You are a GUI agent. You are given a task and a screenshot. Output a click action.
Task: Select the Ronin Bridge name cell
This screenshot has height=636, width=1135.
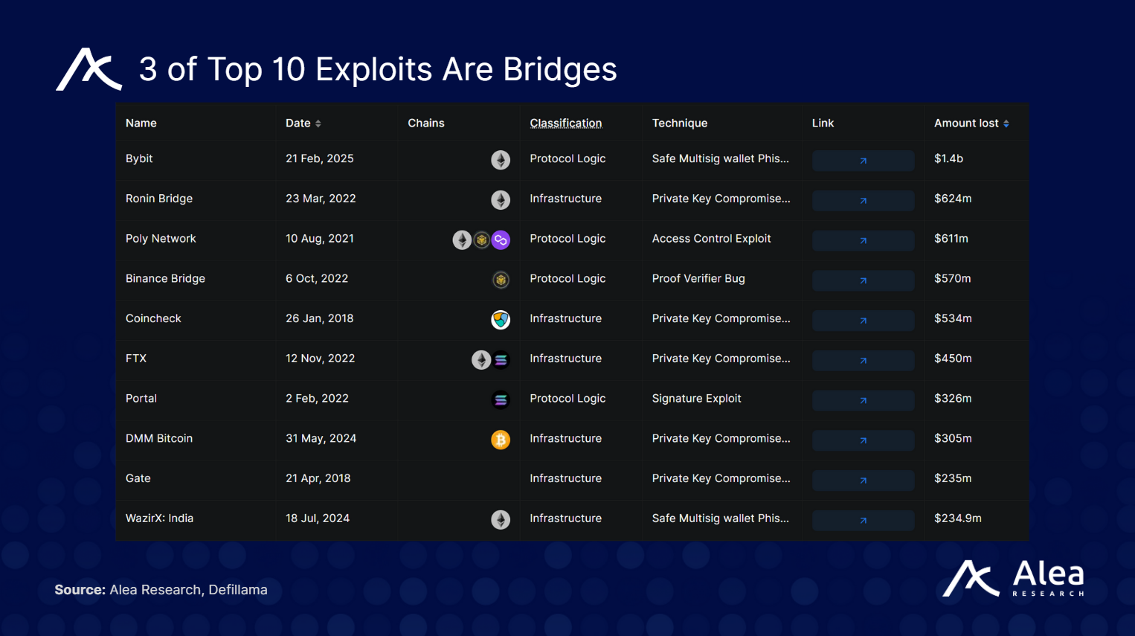pos(159,199)
